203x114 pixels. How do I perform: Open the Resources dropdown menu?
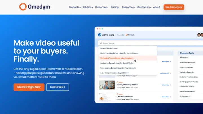pyautogui.click(x=129, y=7)
